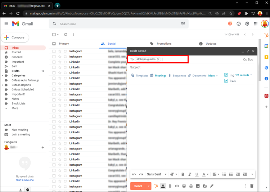The height and width of the screenshot is (192, 270).
Task: Expand the HubSpot More dropdown
Action: click(x=213, y=76)
